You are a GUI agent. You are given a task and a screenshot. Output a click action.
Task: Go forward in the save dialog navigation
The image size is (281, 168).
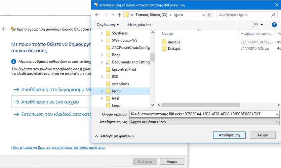tap(106, 15)
